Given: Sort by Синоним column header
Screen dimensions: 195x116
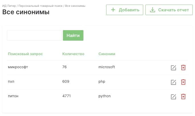Looking at the screenshot, I should point(107,54).
